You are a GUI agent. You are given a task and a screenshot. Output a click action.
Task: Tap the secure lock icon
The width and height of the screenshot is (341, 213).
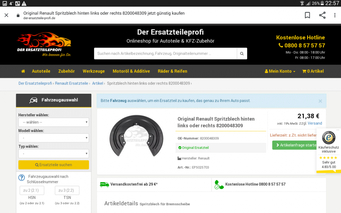(18, 15)
